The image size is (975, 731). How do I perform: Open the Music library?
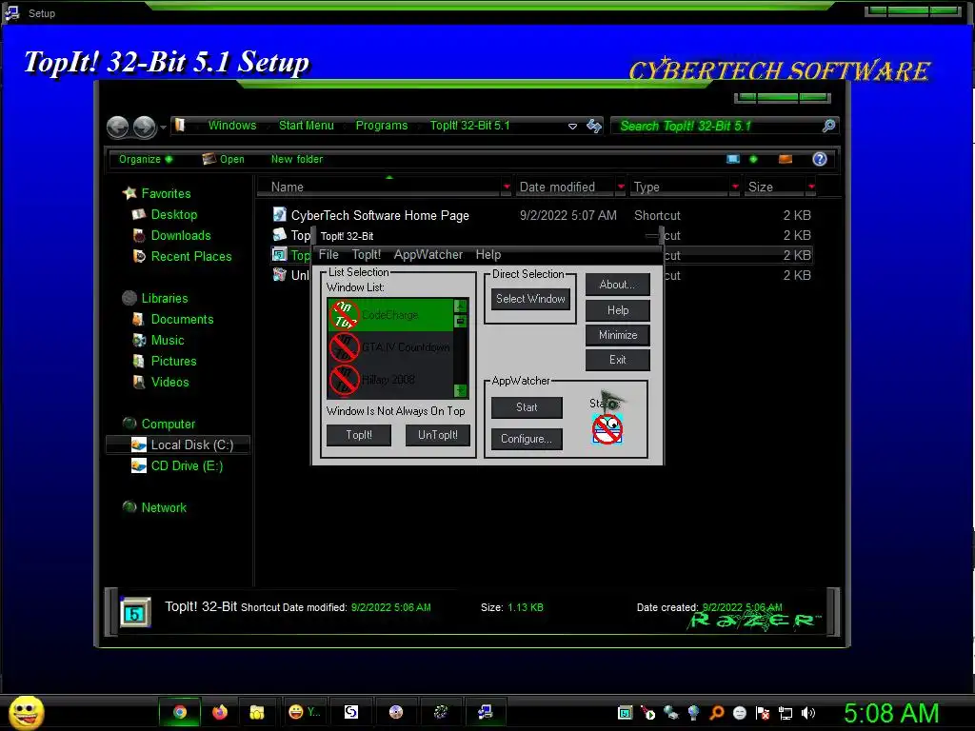coord(168,340)
